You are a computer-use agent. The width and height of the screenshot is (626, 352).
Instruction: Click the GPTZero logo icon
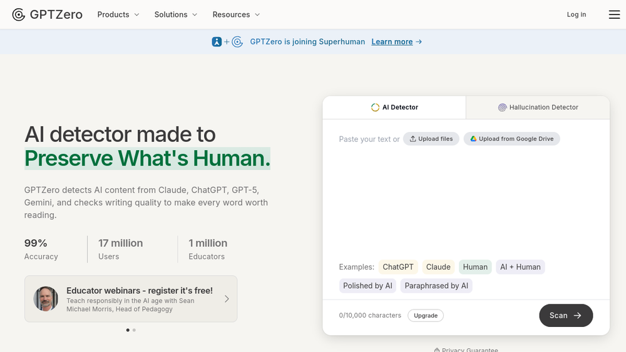(x=18, y=15)
